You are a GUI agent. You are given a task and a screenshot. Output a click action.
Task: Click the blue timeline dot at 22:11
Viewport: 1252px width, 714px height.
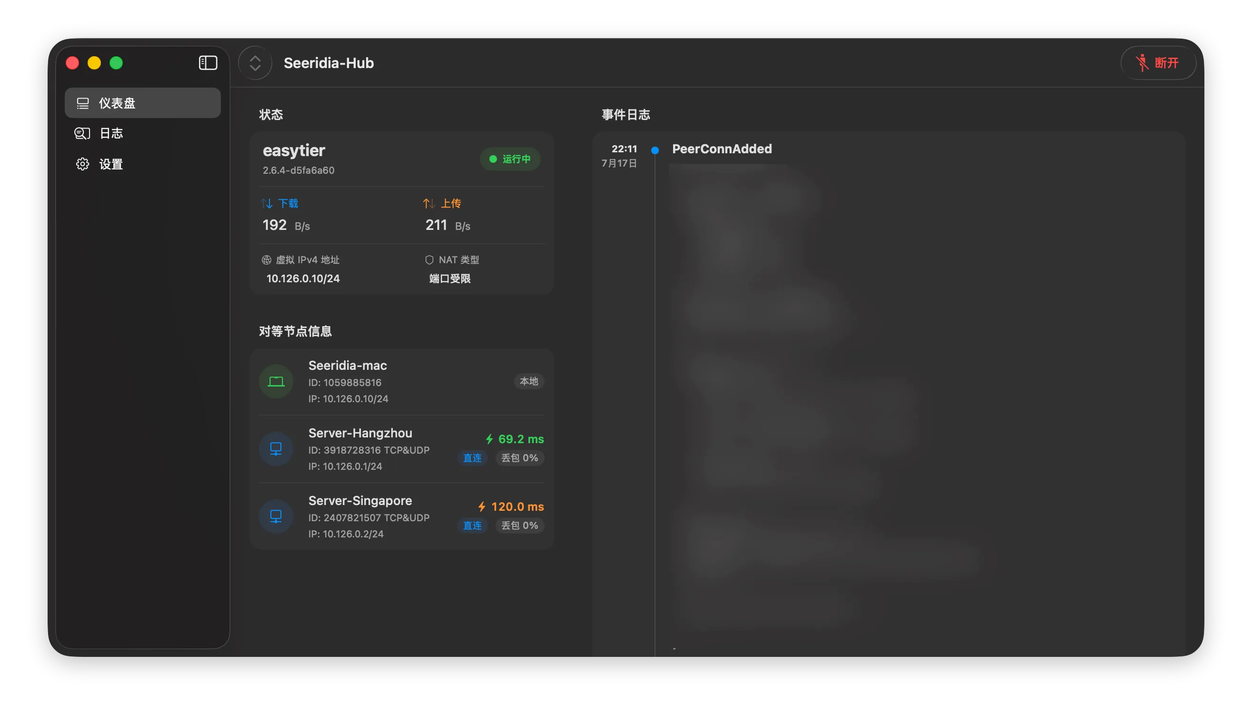[x=655, y=150]
